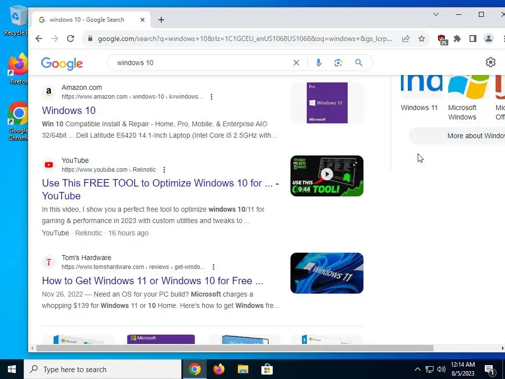This screenshot has height=379, width=505.
Task: Launch Firefox from the taskbar
Action: point(219,369)
